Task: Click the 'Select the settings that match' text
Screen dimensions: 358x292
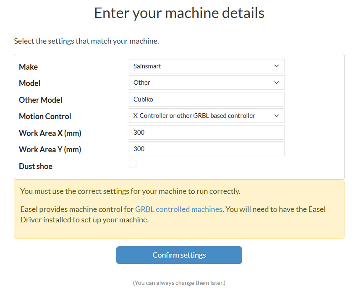Action: 86,41
